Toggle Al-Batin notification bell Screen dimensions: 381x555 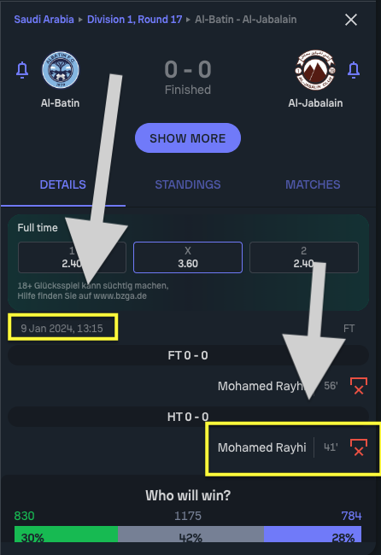(x=22, y=70)
